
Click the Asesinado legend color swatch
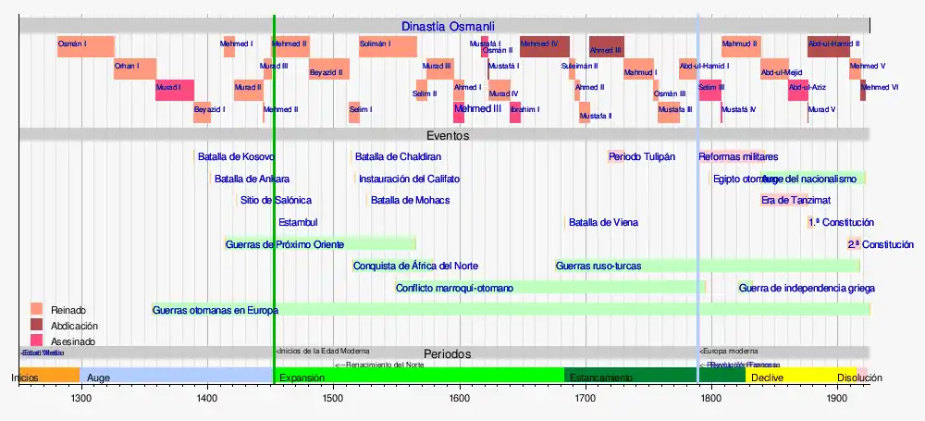coord(37,341)
